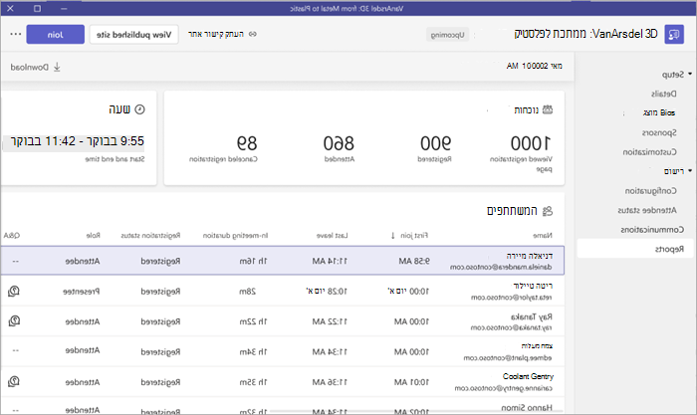697x415 pixels.
Task: Click the participants section people icon
Action: pyautogui.click(x=548, y=211)
